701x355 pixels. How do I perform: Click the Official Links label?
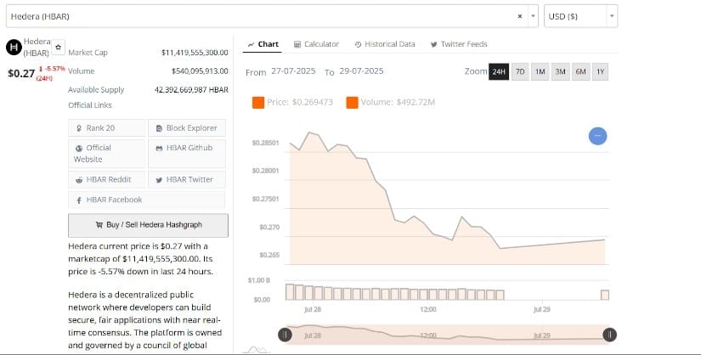[x=90, y=105]
